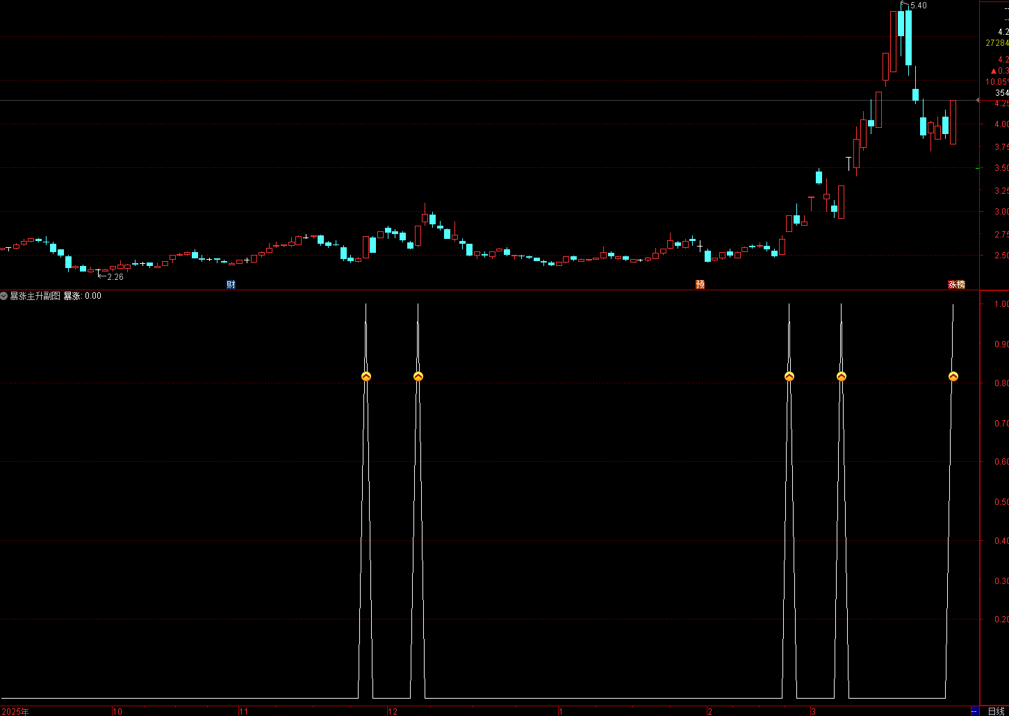Click the 2.26 low price label
This screenshot has width=1009, height=716.
[x=115, y=277]
